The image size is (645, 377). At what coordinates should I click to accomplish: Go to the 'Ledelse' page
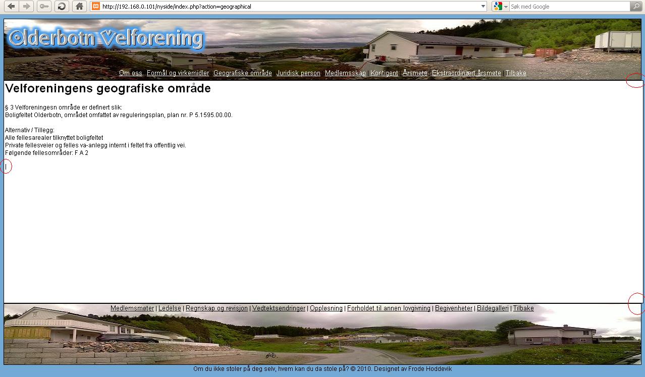pos(170,308)
